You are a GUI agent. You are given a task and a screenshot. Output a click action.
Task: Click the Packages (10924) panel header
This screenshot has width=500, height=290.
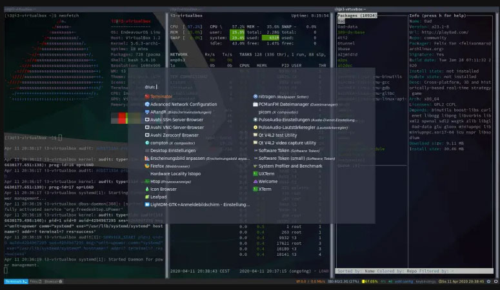point(357,15)
